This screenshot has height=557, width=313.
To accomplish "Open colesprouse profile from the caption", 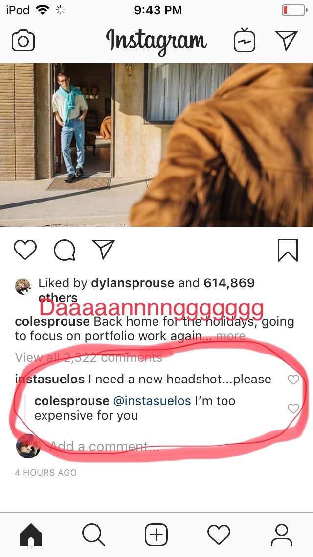I will coord(52,322).
